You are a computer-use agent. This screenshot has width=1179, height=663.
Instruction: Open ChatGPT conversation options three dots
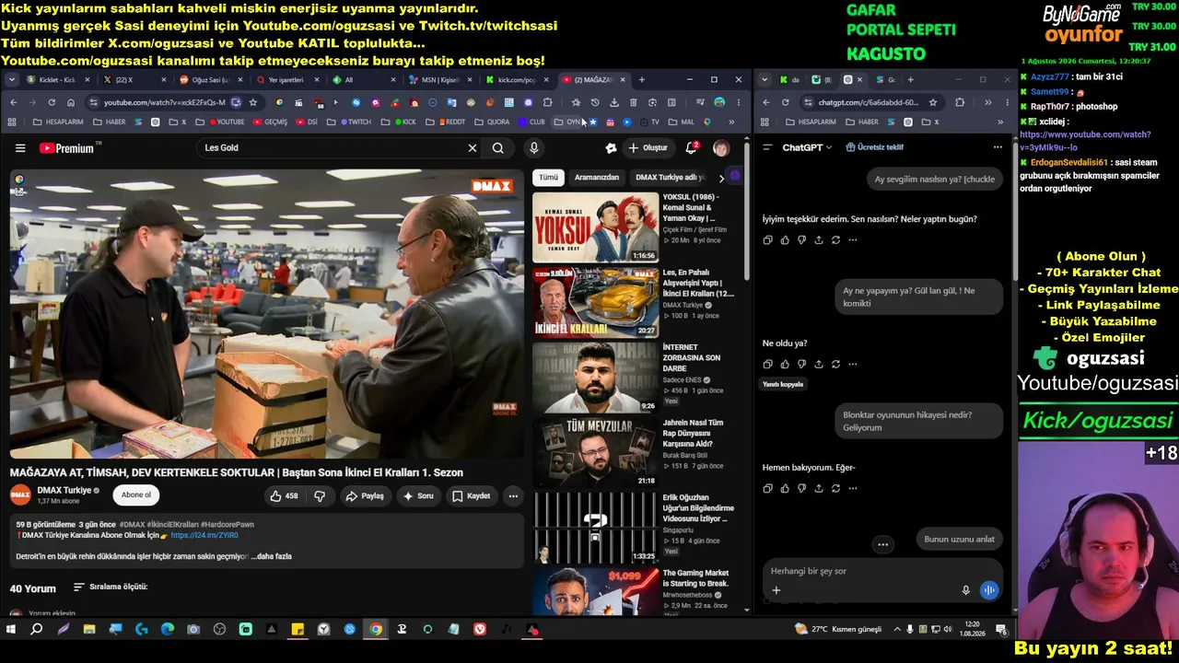(x=998, y=147)
